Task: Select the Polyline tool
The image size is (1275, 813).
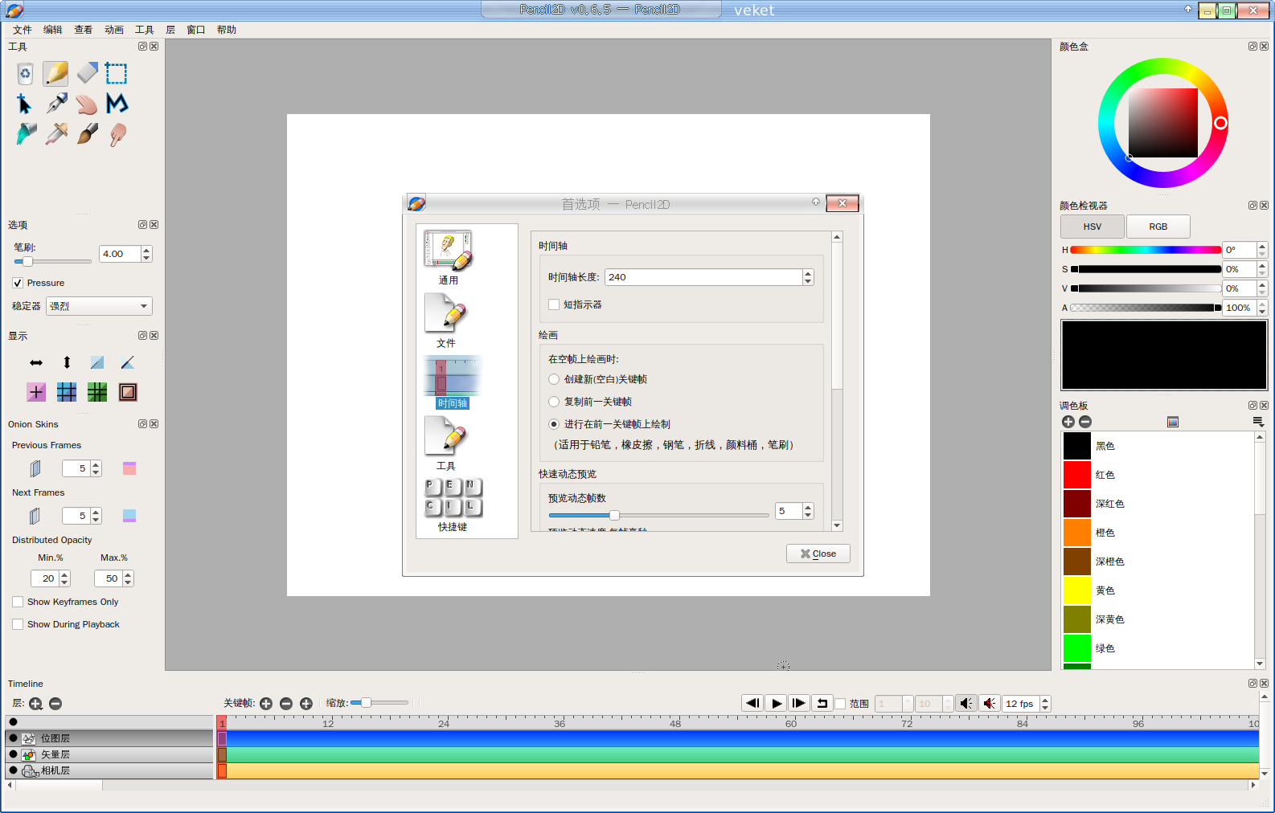Action: click(117, 104)
